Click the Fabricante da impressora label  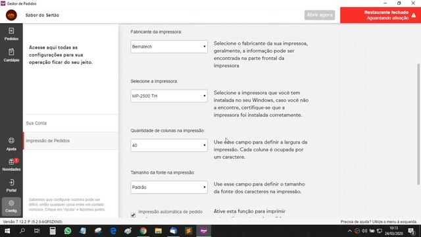coord(156,32)
